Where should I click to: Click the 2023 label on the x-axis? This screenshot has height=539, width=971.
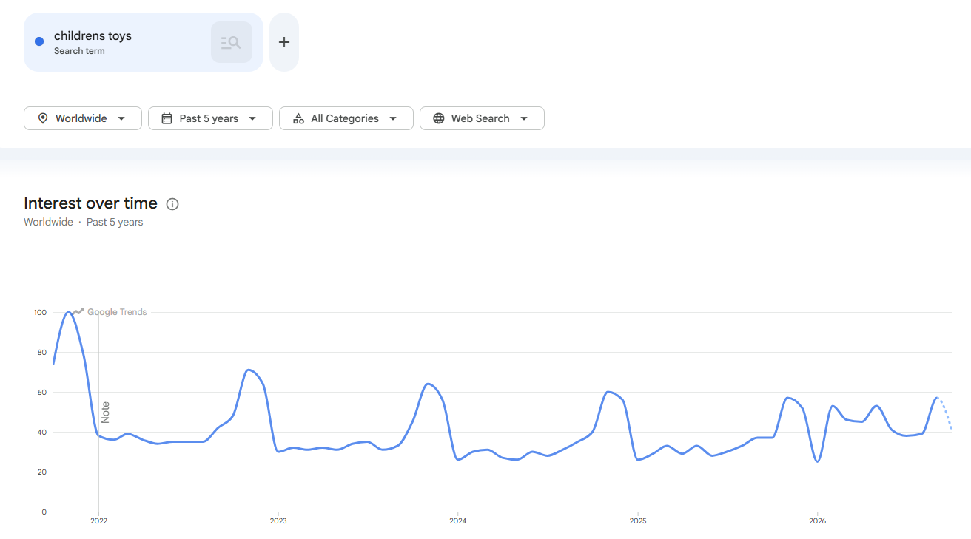[x=278, y=521]
